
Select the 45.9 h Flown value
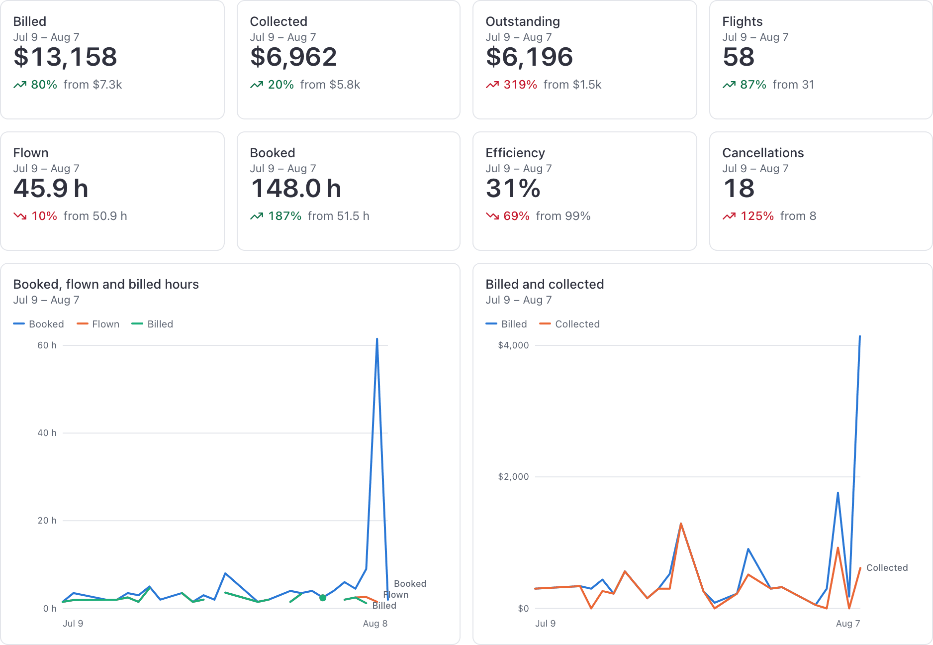click(x=51, y=188)
